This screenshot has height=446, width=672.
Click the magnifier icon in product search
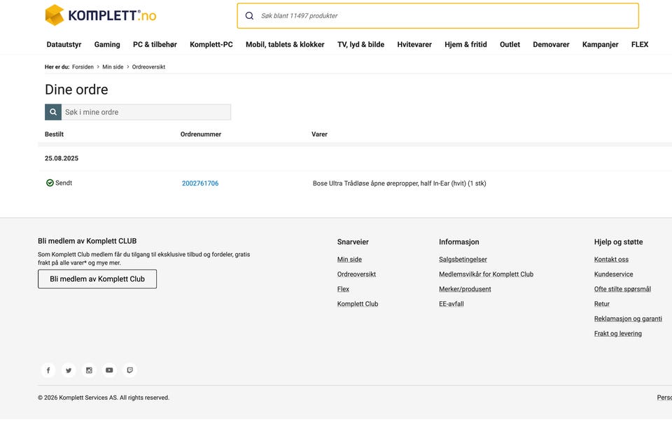[249, 16]
